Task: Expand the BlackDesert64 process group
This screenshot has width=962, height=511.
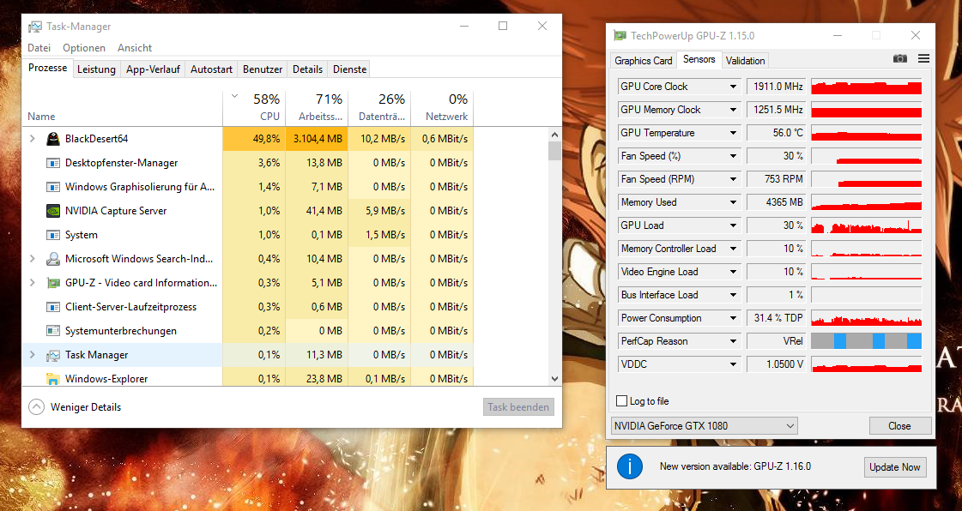Action: pyautogui.click(x=33, y=139)
